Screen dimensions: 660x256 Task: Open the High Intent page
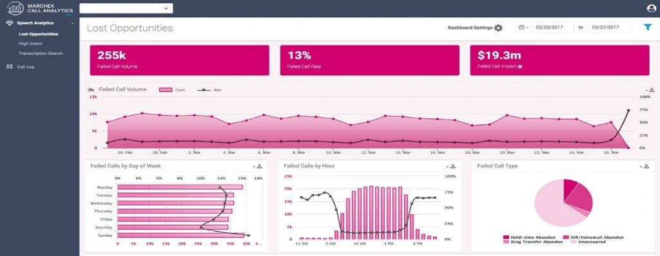tap(30, 44)
